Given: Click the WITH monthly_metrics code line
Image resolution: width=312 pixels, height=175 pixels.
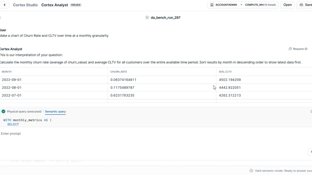Looking at the screenshot, I should coord(27,120).
